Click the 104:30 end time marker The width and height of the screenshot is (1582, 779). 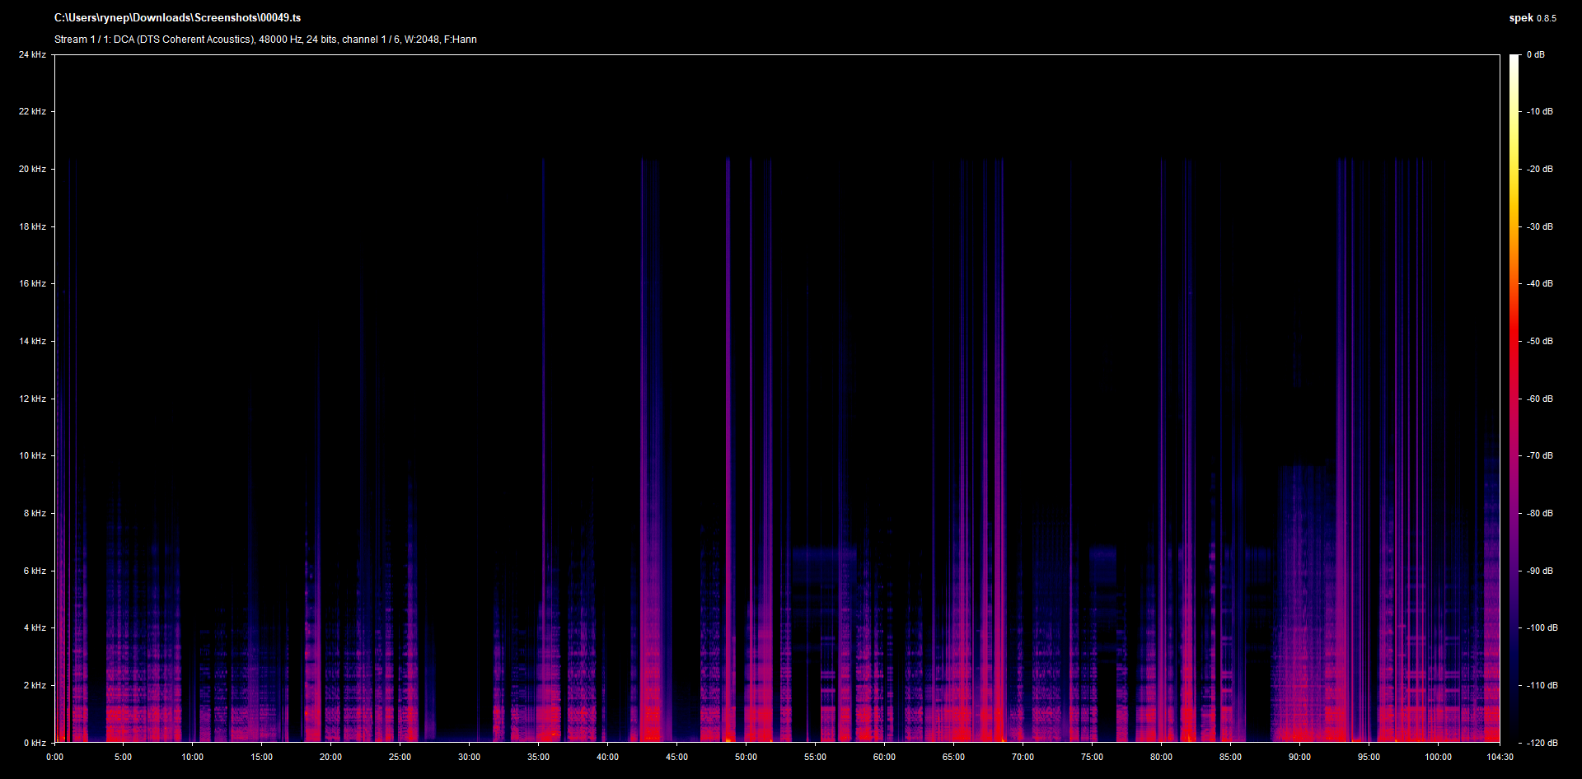[x=1500, y=757]
